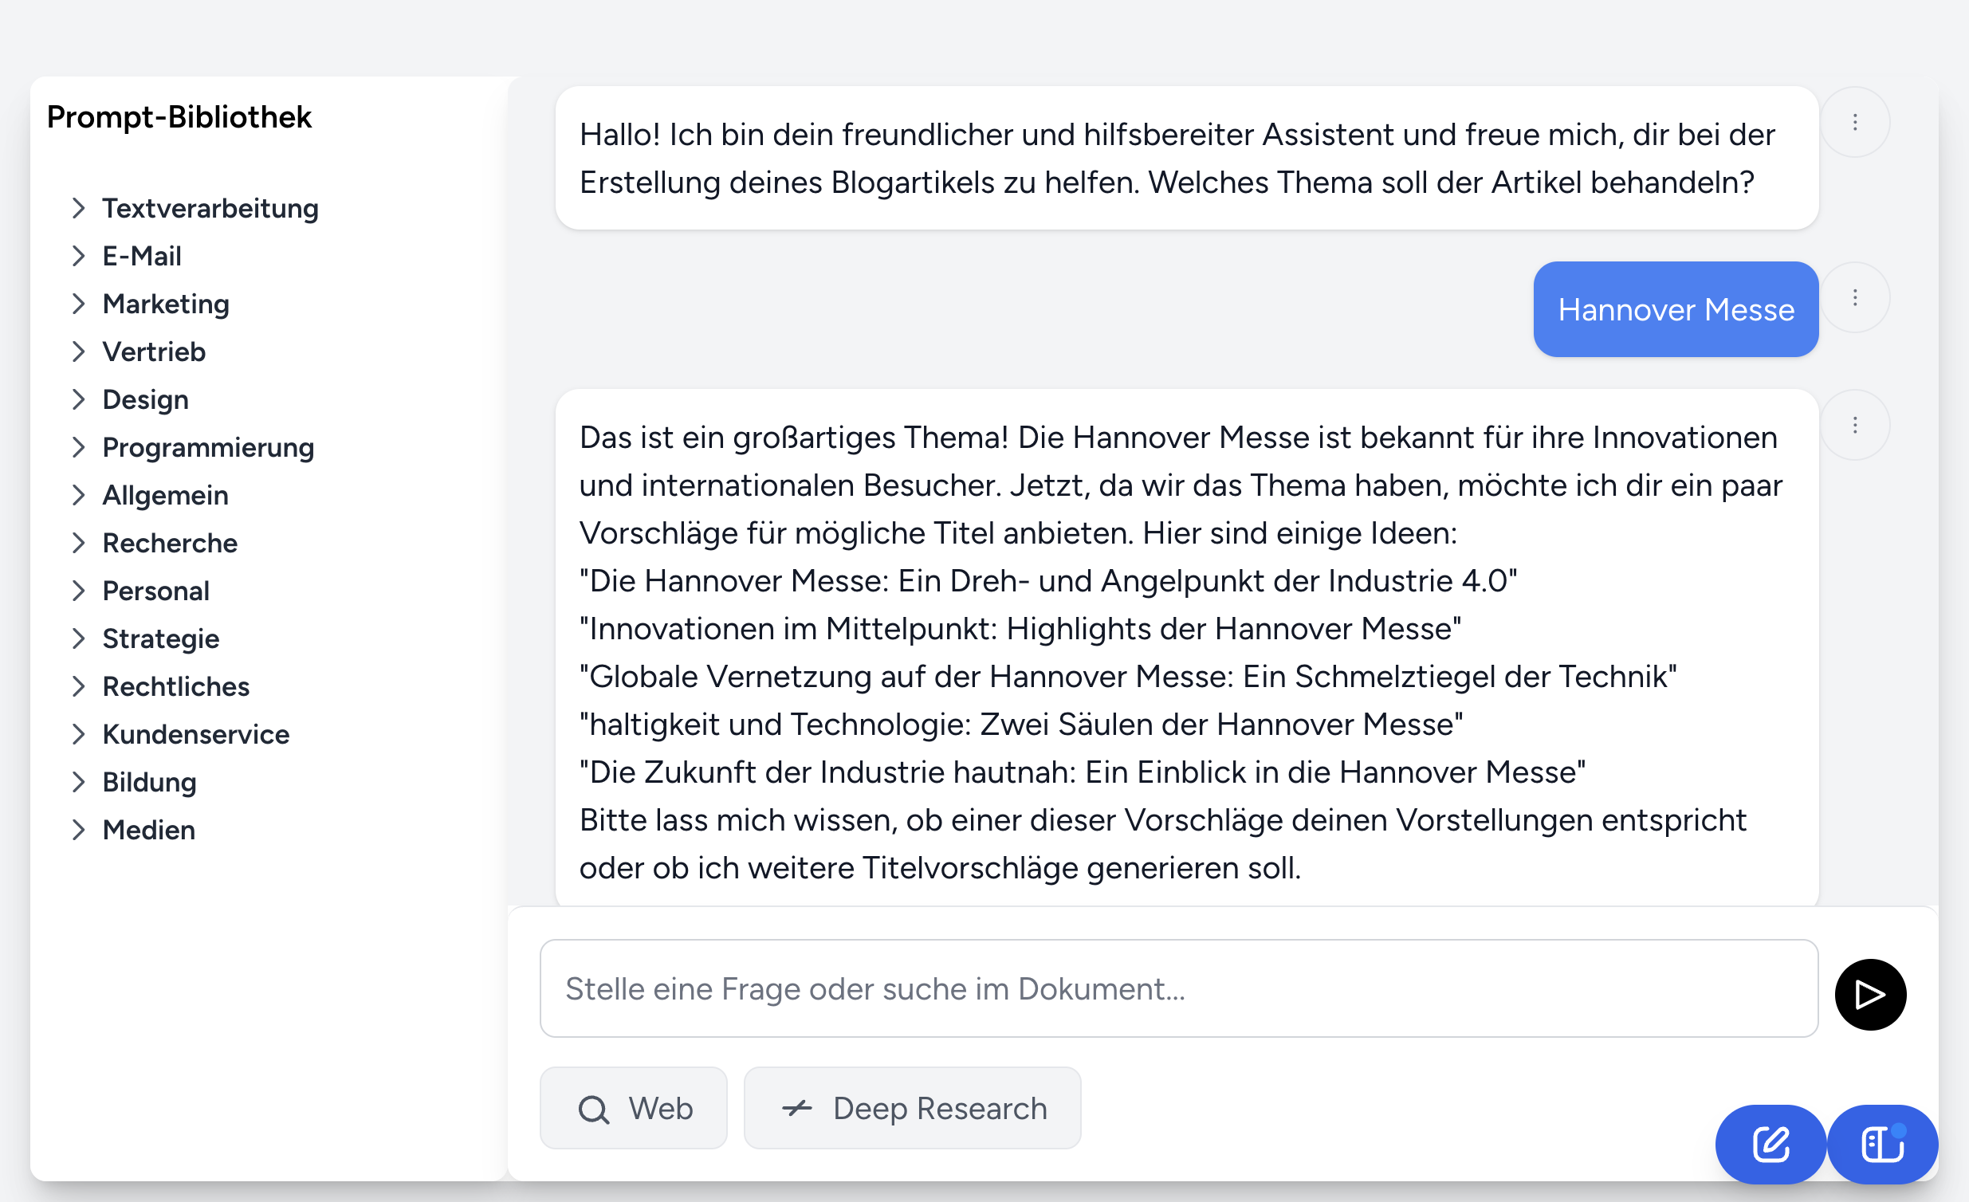This screenshot has width=1969, height=1202.
Task: Select Programmierung category label
Action: 208,448
